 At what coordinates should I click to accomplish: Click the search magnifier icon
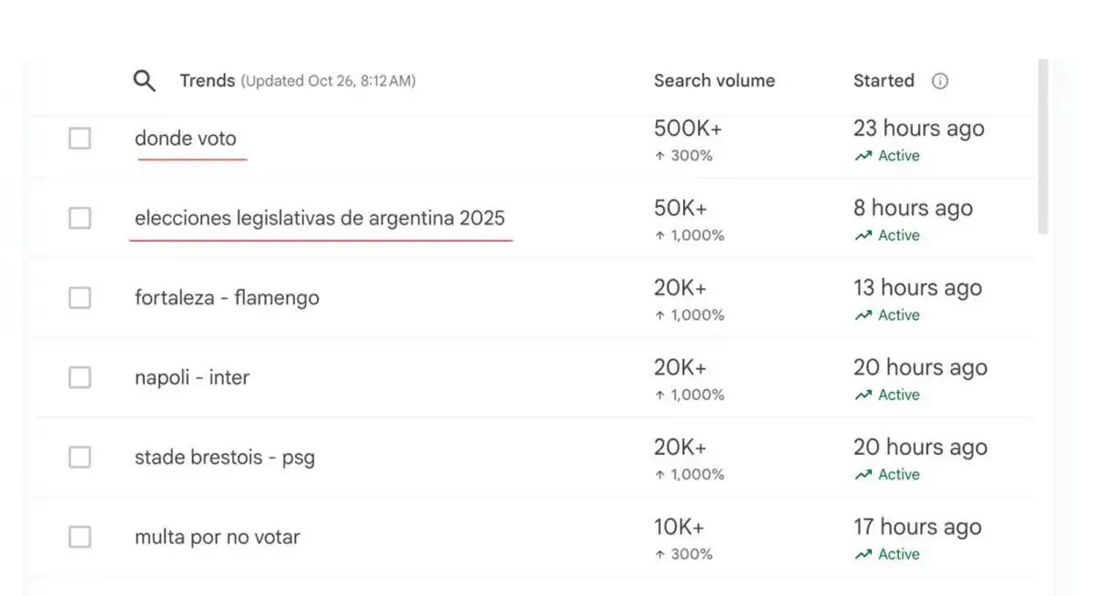pos(144,81)
